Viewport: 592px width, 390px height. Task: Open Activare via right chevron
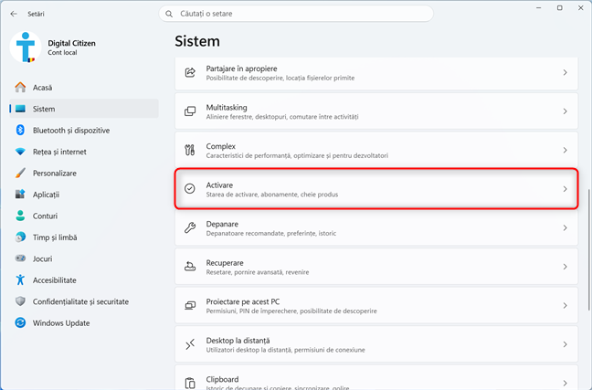[x=566, y=189]
